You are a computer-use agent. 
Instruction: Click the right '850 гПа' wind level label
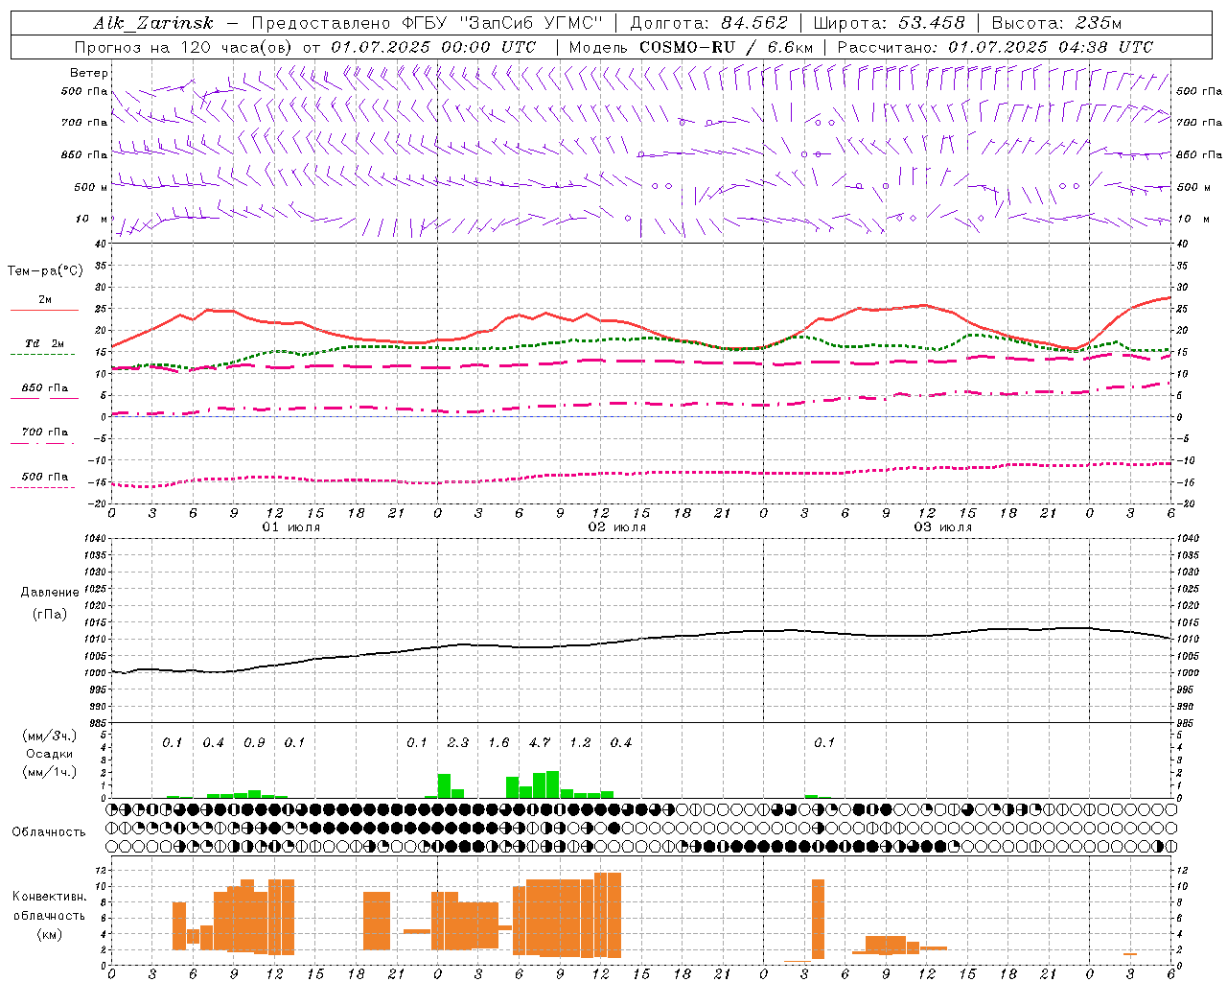click(1199, 154)
